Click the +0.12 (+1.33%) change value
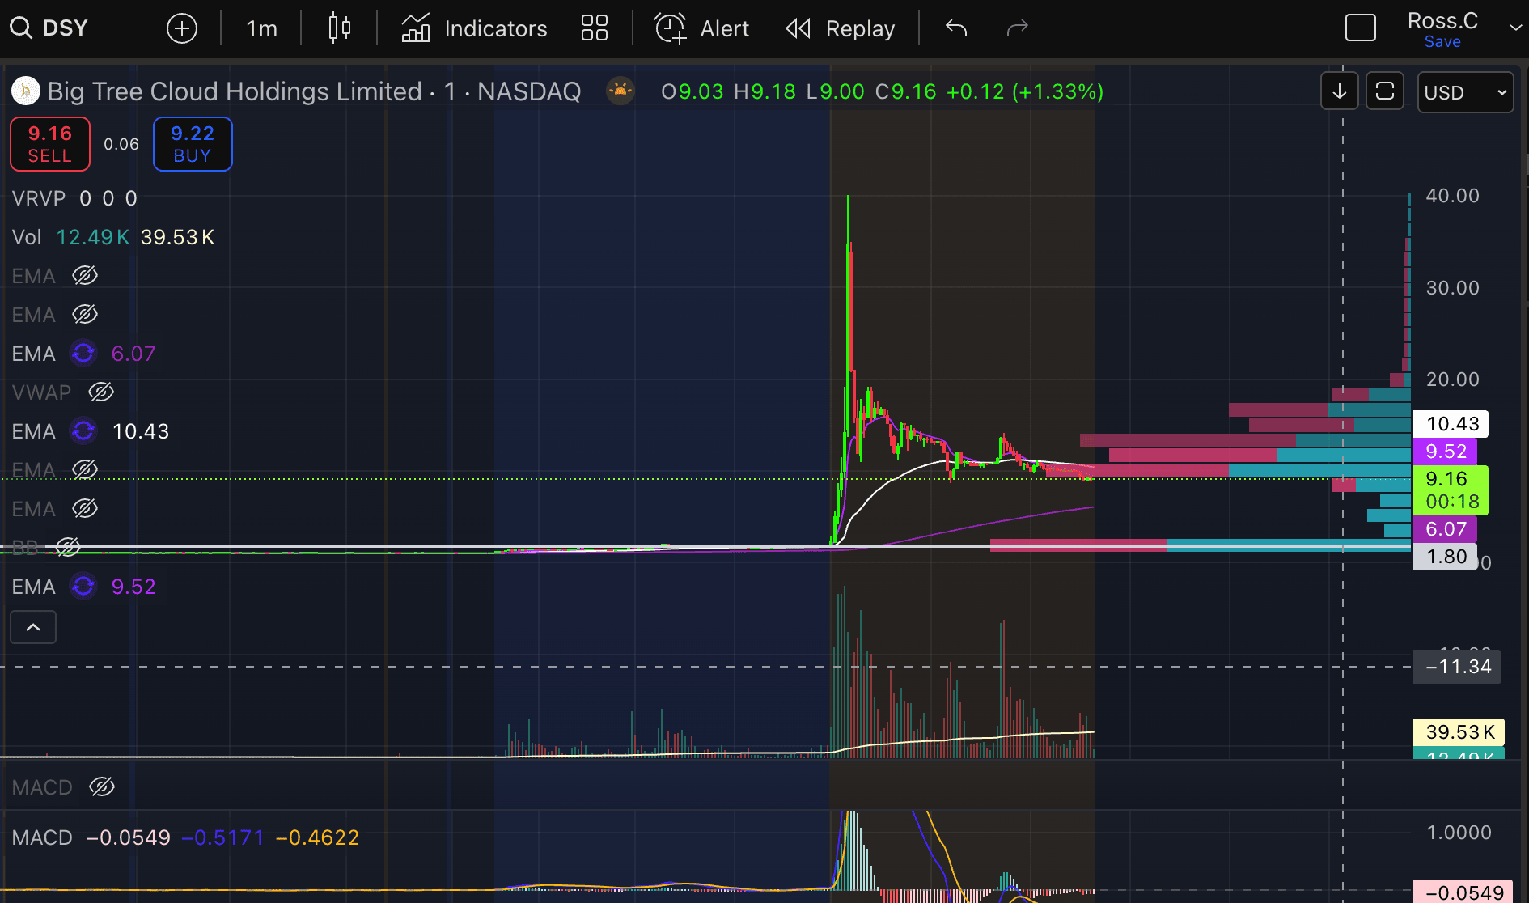The image size is (1529, 903). (x=1025, y=91)
